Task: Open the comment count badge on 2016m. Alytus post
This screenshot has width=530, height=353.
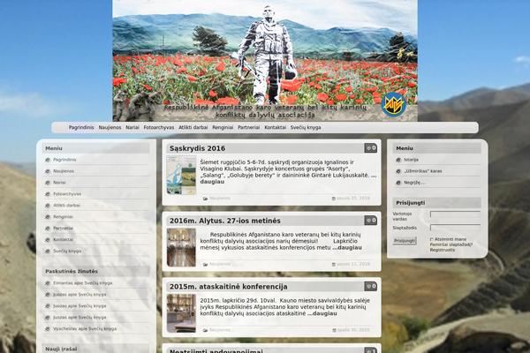Action: (371, 221)
